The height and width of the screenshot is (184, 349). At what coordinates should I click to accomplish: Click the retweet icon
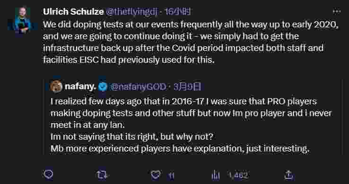(103, 175)
